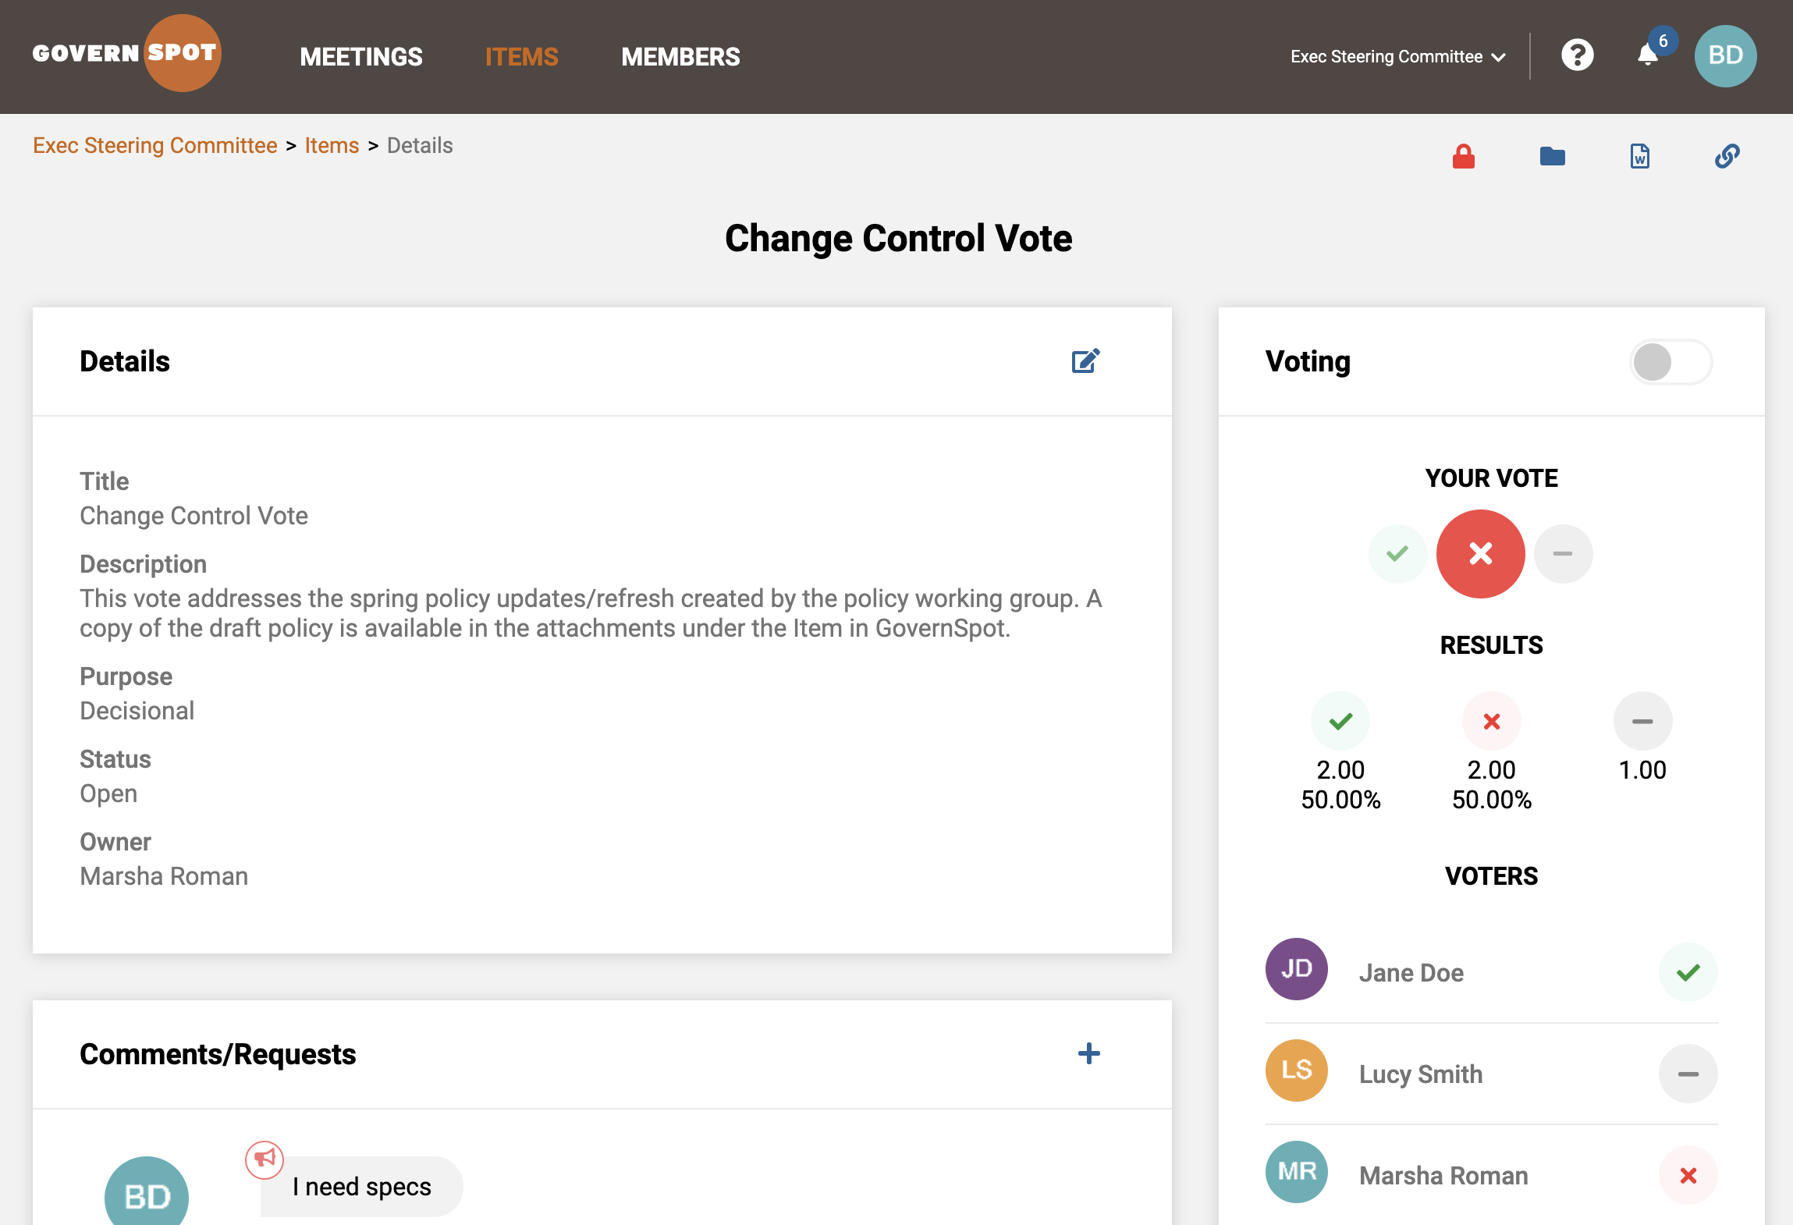1793x1225 pixels.
Task: Toggle the Voting switch
Action: coord(1671,362)
